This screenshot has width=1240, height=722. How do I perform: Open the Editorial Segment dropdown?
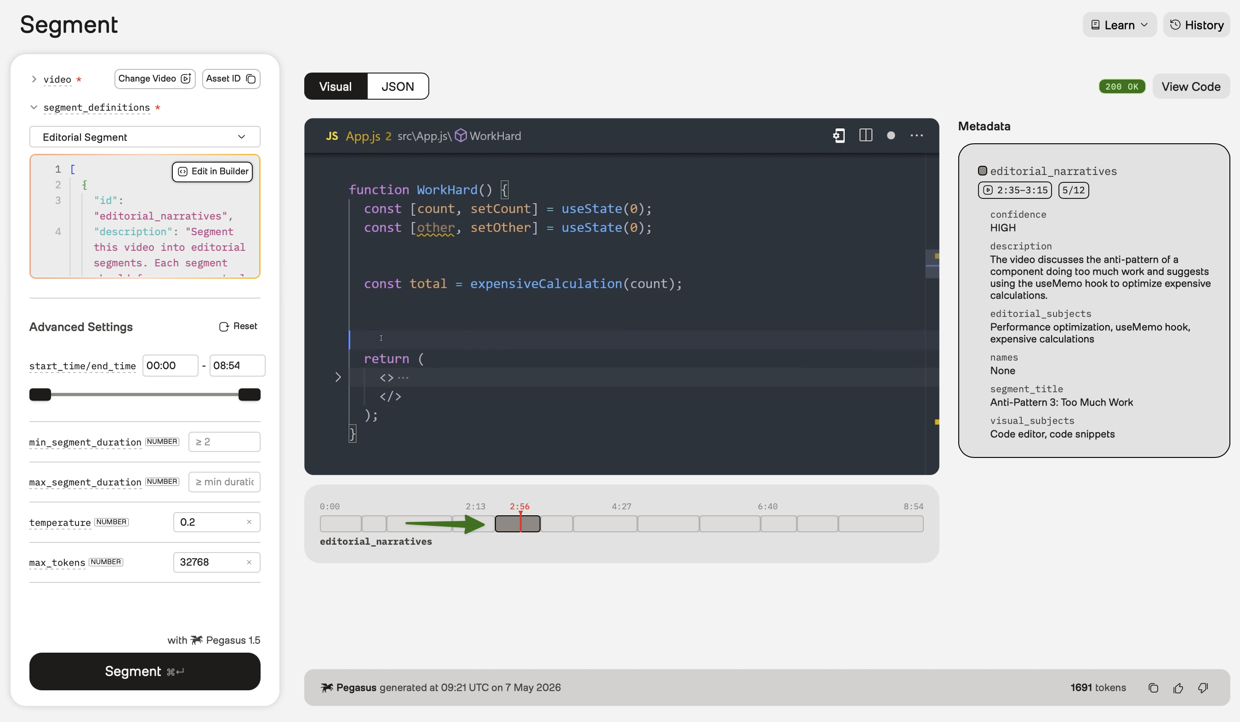(x=145, y=137)
